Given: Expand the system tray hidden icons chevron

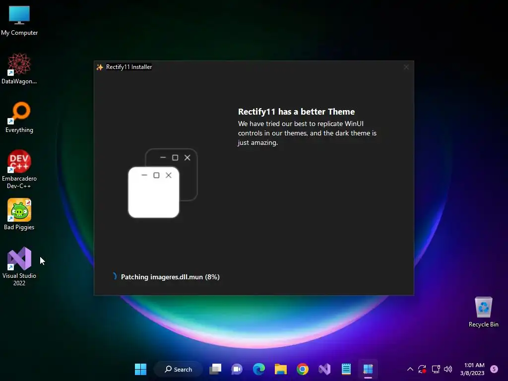Looking at the screenshot, I should tap(410, 369).
